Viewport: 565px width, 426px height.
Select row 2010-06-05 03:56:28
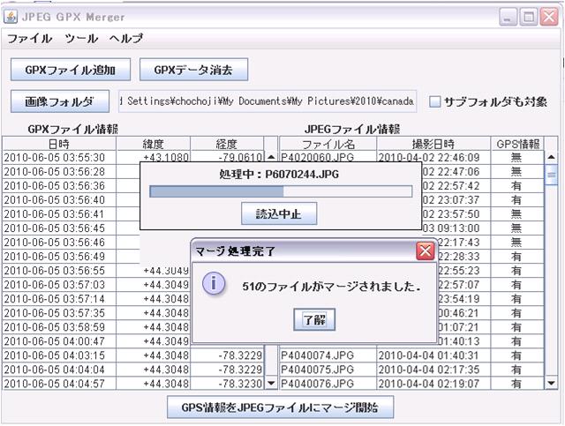click(x=59, y=171)
